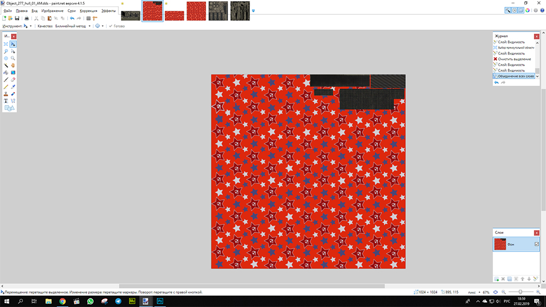This screenshot has height=307, width=546.
Task: Open the Эффекты menu
Action: [108, 11]
